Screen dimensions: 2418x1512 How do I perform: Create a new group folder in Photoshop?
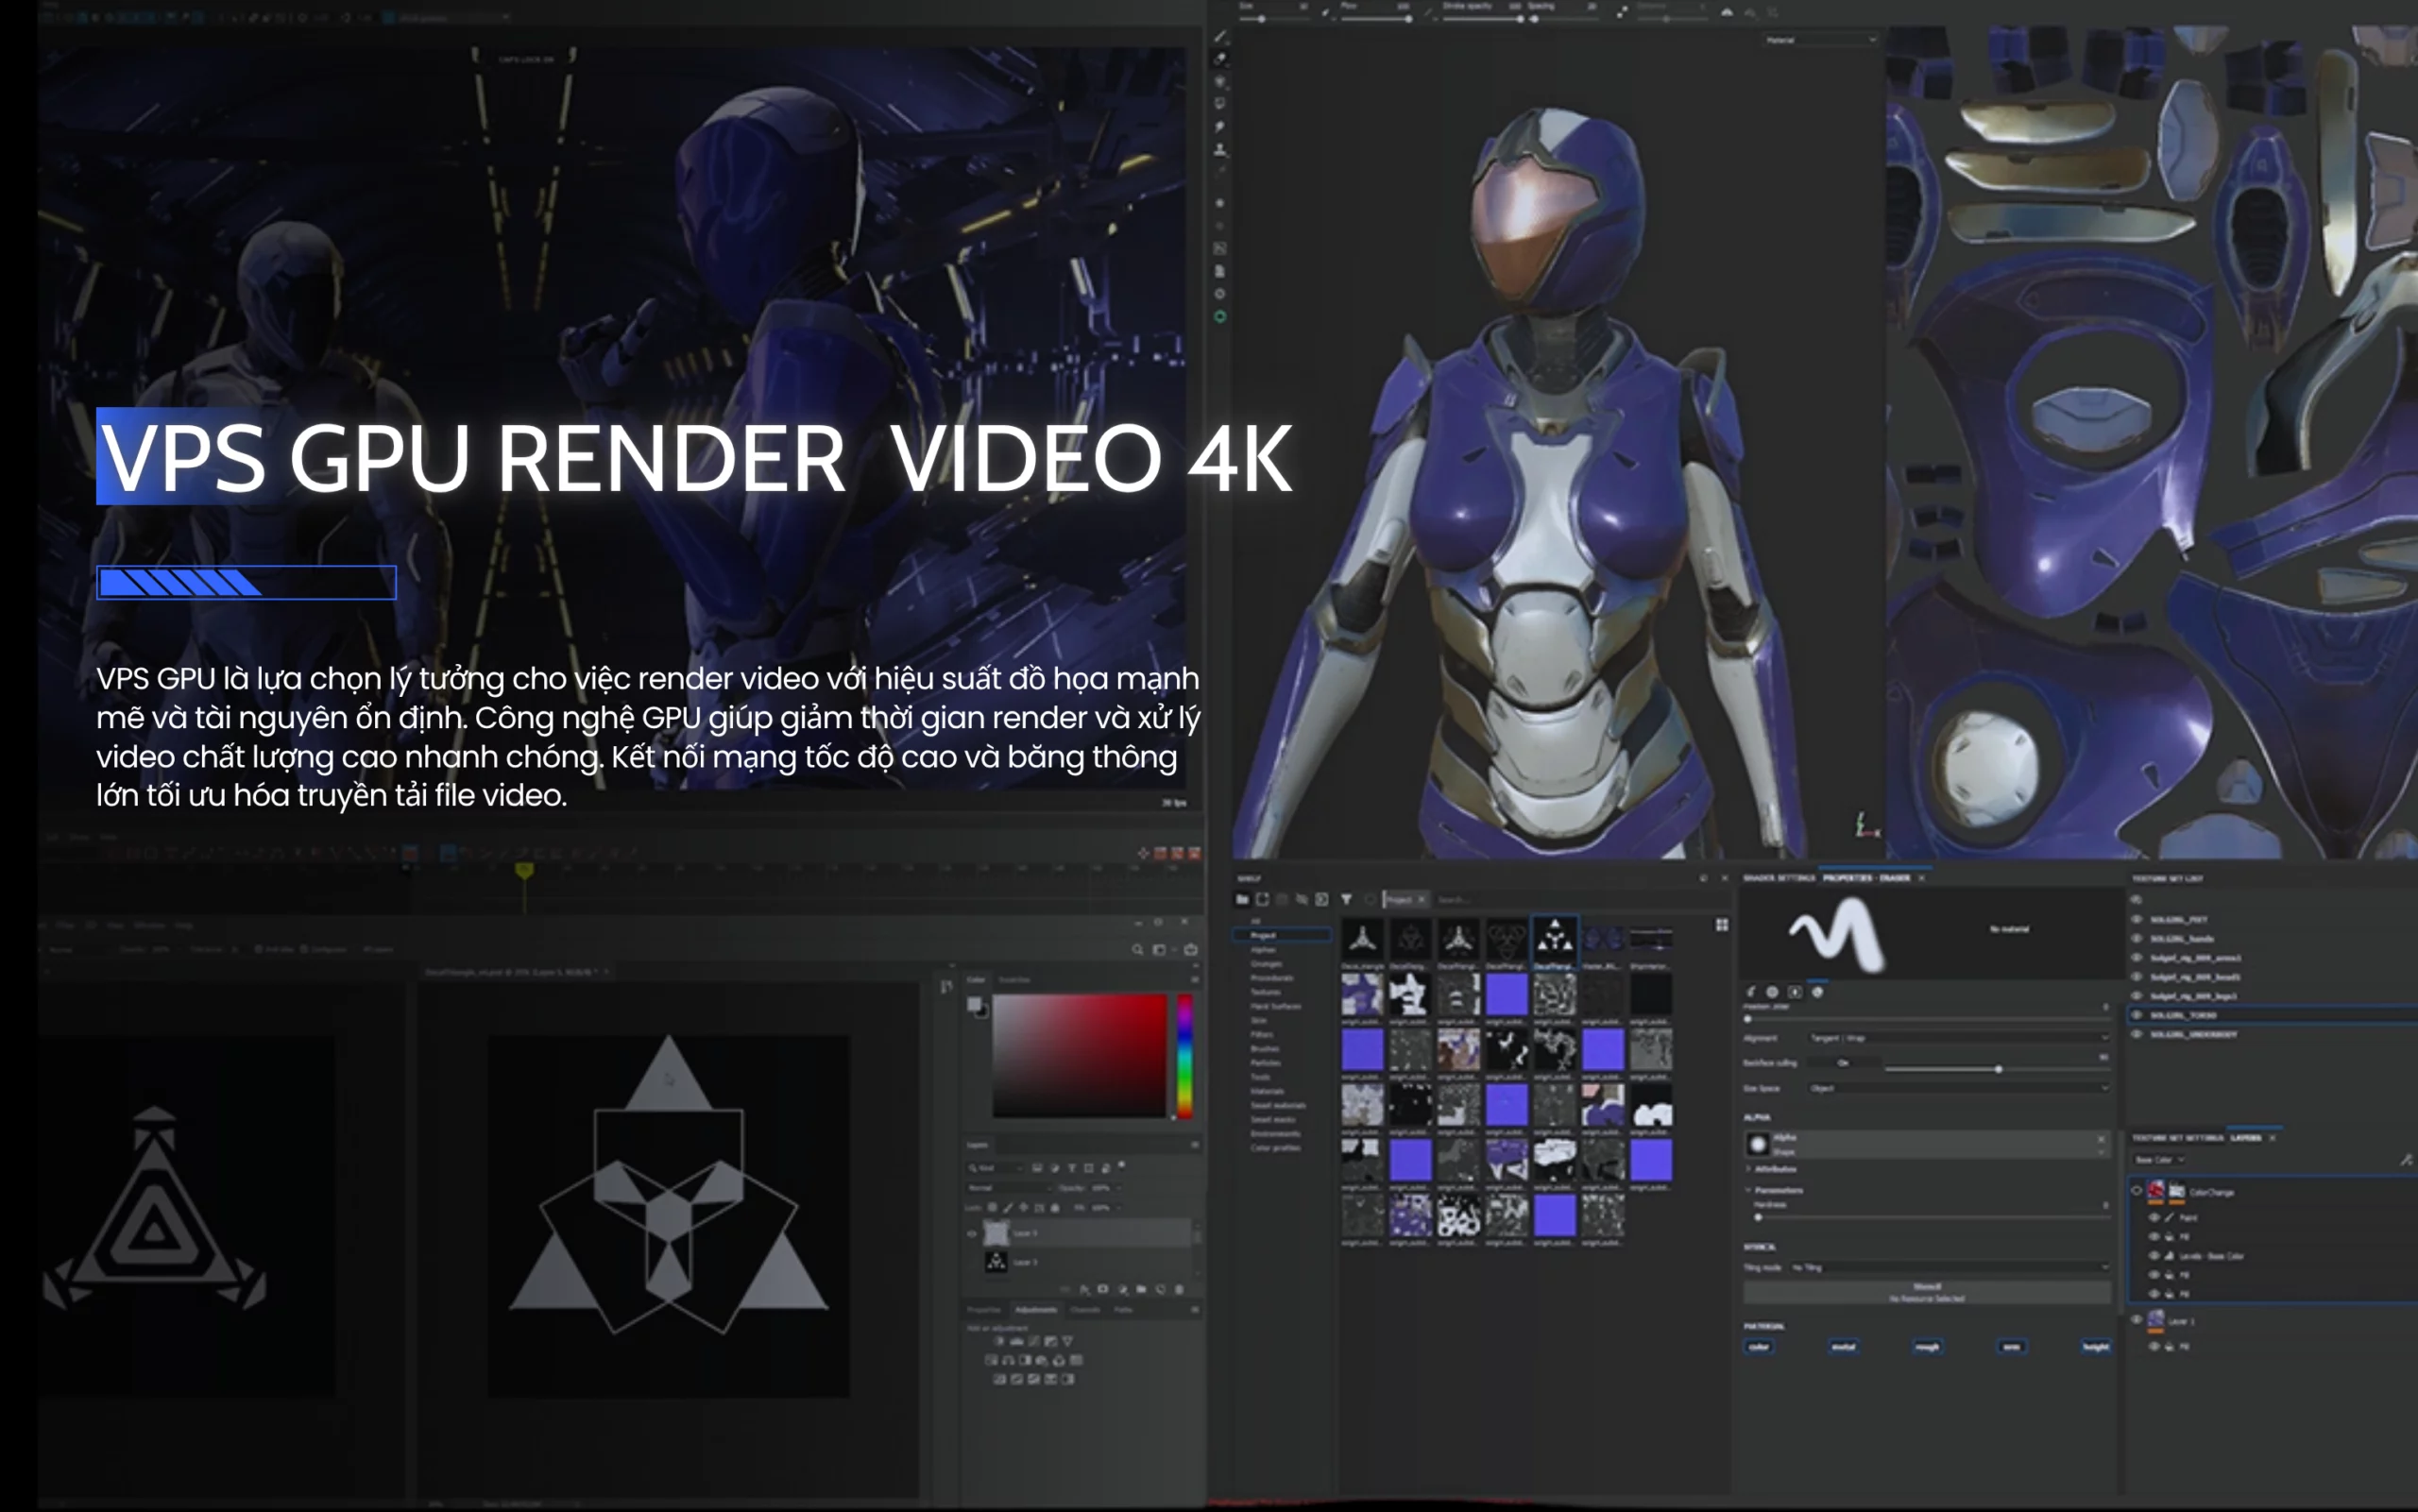click(1141, 1289)
